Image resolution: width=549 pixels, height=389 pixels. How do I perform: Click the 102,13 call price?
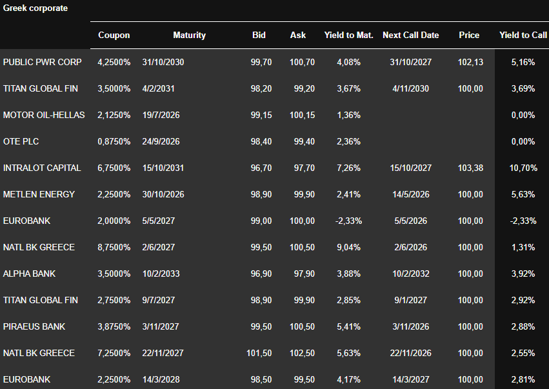pos(470,62)
